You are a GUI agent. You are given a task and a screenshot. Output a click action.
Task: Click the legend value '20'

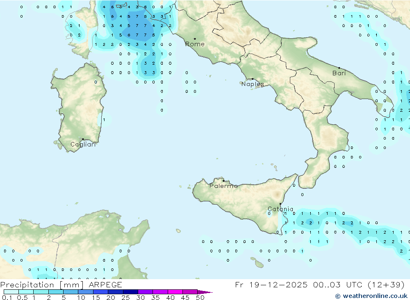[111, 298]
